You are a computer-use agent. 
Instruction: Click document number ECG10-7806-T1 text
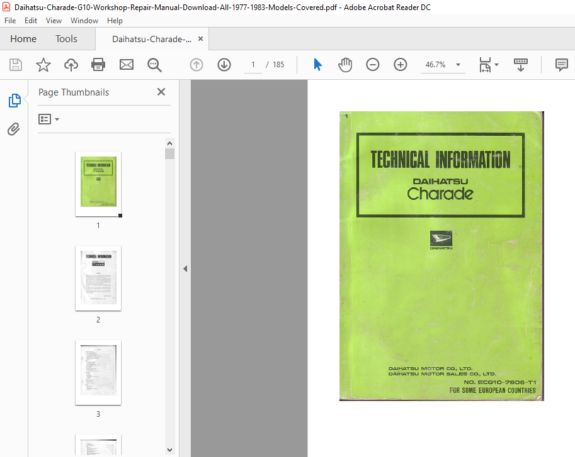(x=507, y=382)
